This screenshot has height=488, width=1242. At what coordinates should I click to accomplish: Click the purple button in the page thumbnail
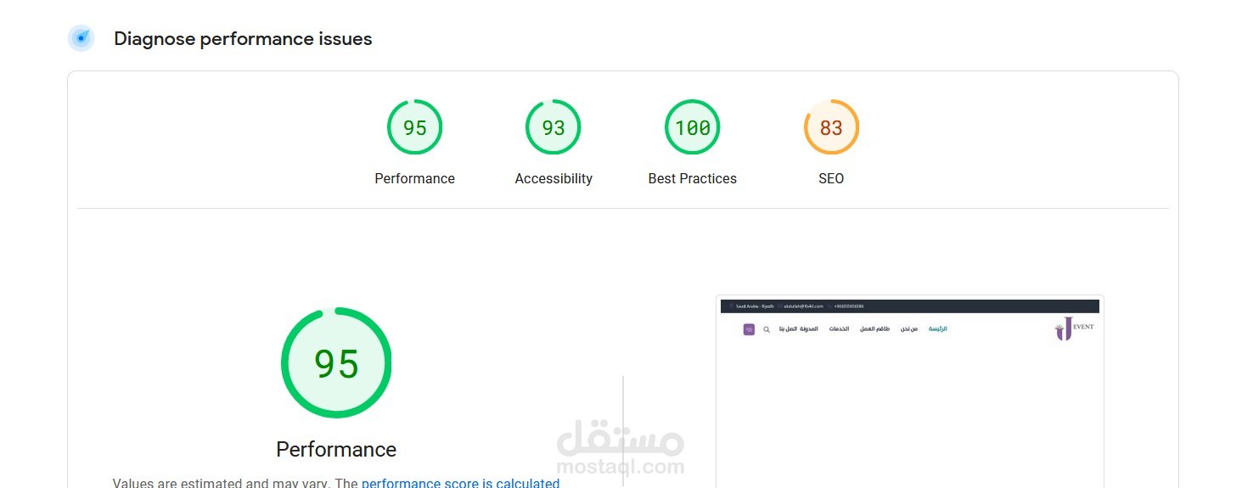[749, 329]
